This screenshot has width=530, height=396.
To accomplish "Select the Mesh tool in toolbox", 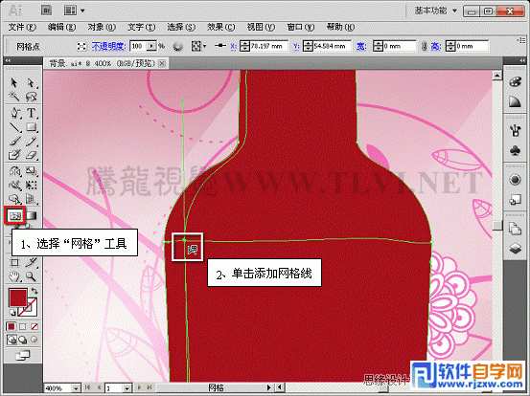I will point(15,215).
